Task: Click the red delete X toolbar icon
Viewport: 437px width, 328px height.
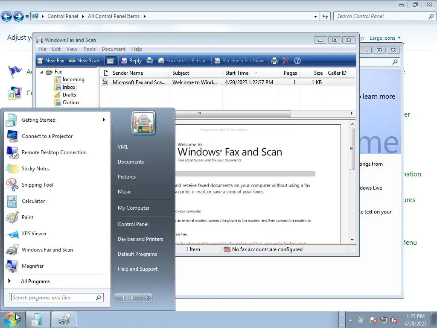Action: point(286,61)
